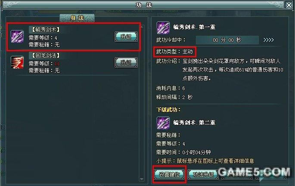Open 设置键位 to set key binding
This screenshot has width=295, height=186.
pos(169,174)
